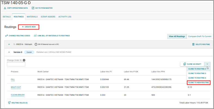Open the Scrap Adders tab

point(48,17)
